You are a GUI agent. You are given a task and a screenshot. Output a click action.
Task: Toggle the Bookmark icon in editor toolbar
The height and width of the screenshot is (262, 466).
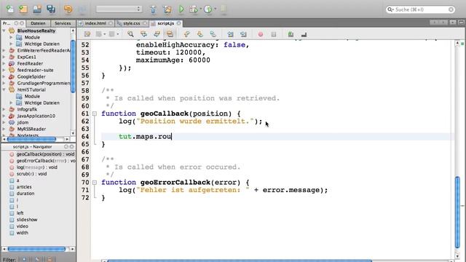point(213,34)
